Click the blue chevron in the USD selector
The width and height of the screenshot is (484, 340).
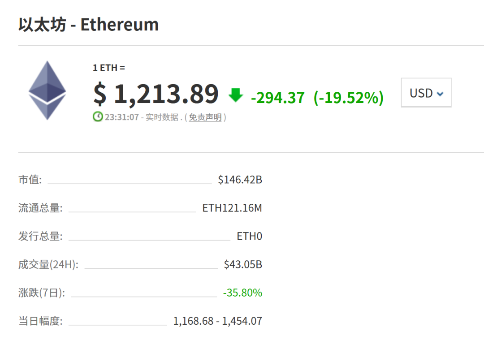point(440,94)
